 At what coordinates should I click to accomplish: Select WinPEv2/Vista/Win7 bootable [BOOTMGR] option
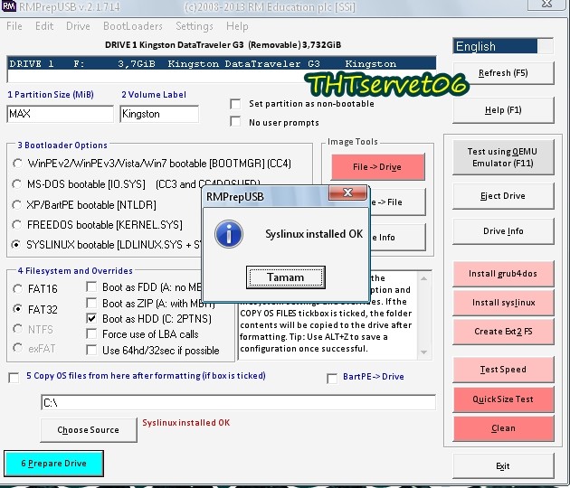[17, 164]
